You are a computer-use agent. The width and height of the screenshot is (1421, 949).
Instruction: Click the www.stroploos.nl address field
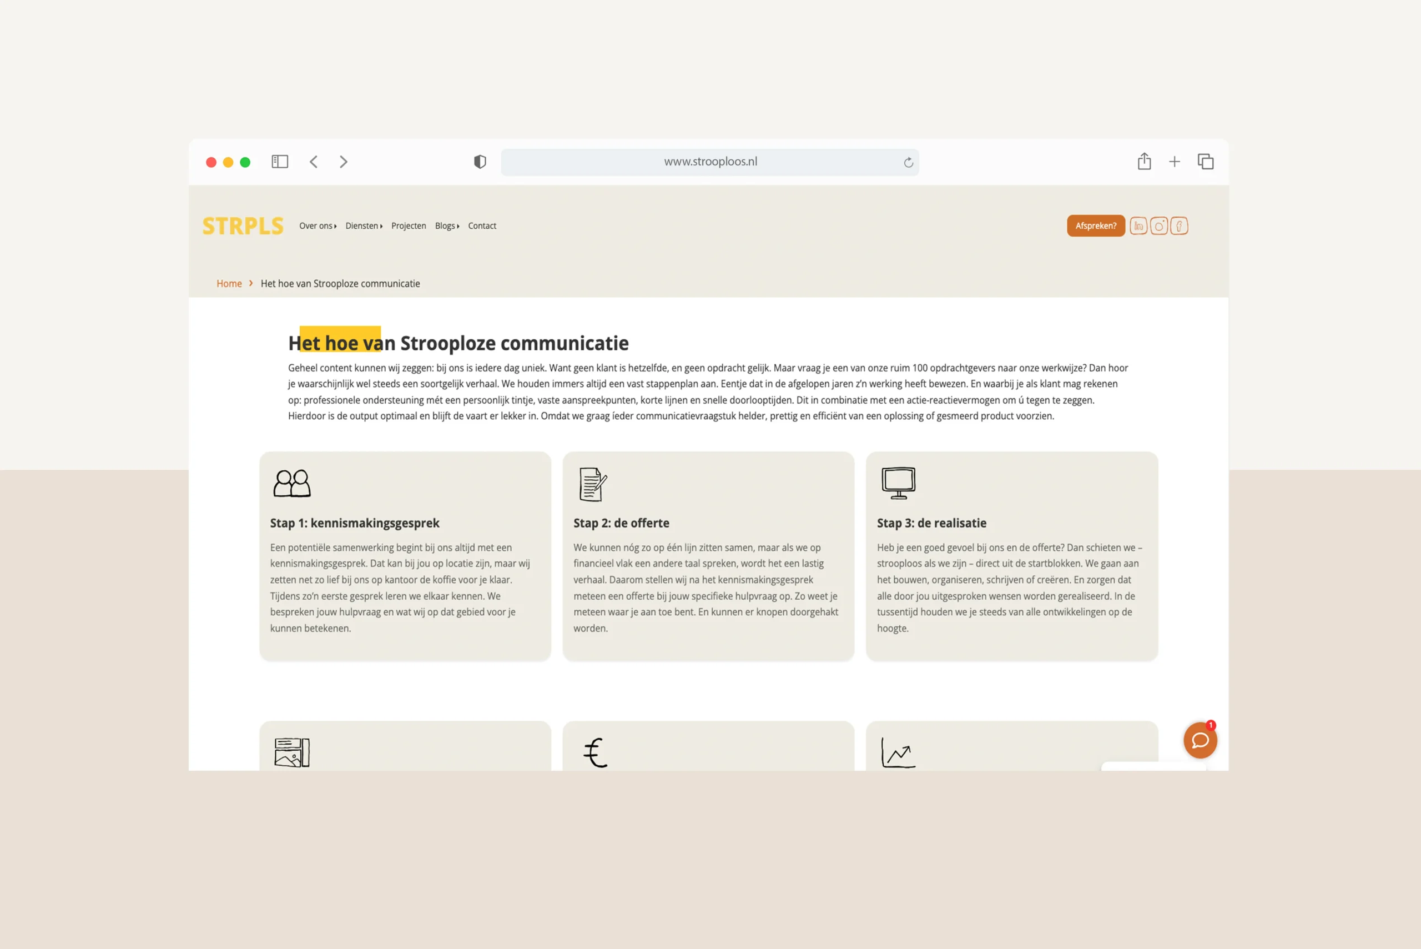[x=709, y=162]
